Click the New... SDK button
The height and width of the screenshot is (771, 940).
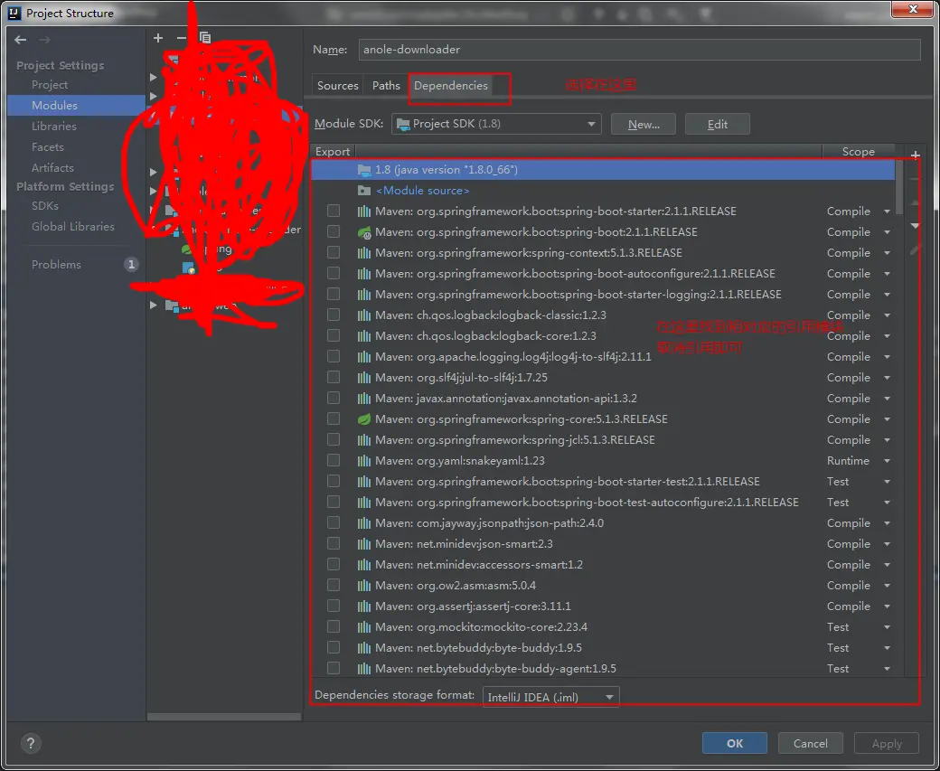point(644,124)
